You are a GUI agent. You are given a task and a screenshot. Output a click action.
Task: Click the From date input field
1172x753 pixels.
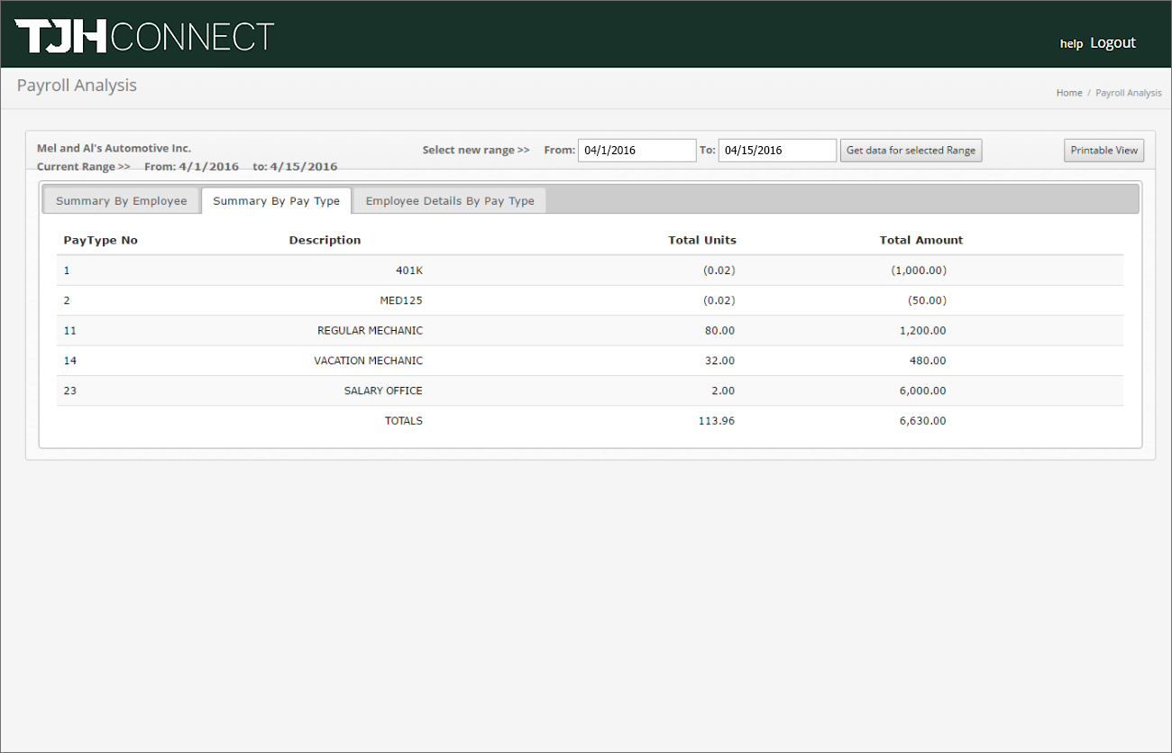click(x=636, y=151)
